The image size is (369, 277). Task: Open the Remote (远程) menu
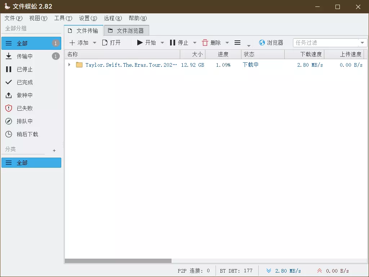(x=113, y=18)
